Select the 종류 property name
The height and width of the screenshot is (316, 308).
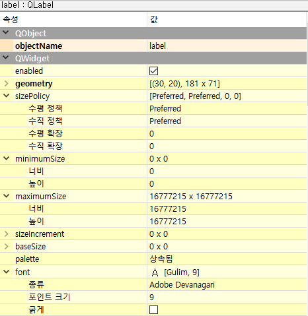click(36, 284)
